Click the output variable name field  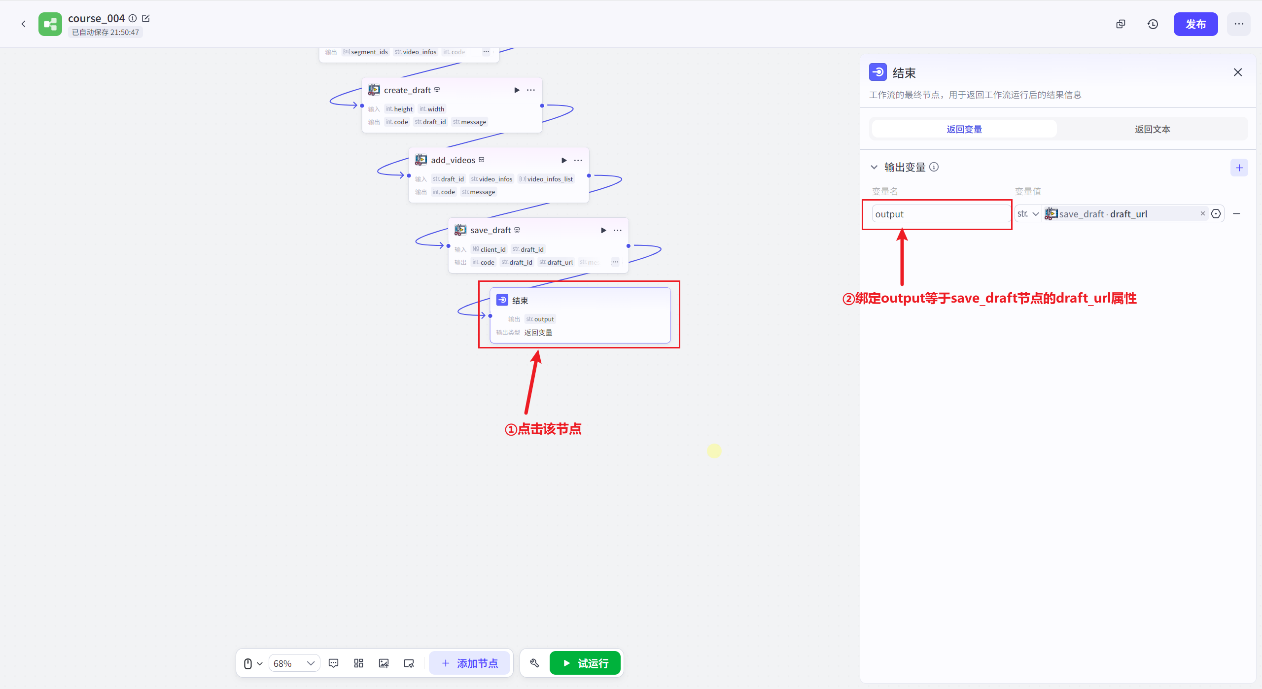point(941,214)
